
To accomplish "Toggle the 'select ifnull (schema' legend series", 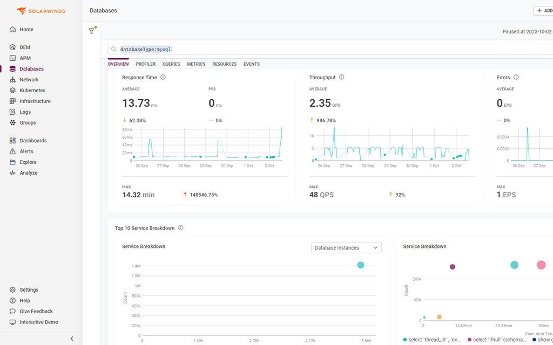I will point(500,340).
